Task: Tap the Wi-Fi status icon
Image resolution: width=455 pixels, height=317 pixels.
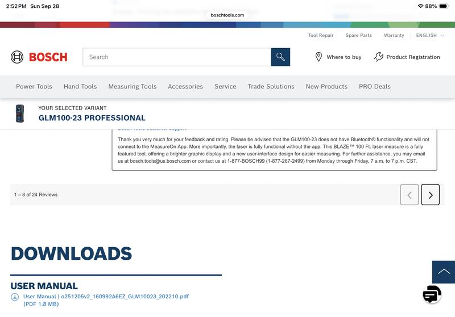Action: point(420,6)
